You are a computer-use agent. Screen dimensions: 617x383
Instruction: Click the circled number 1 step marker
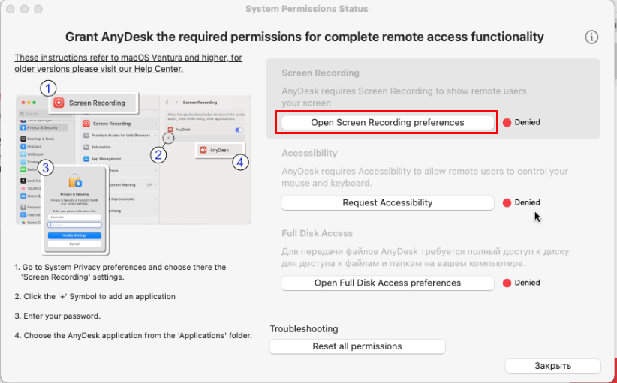point(49,88)
